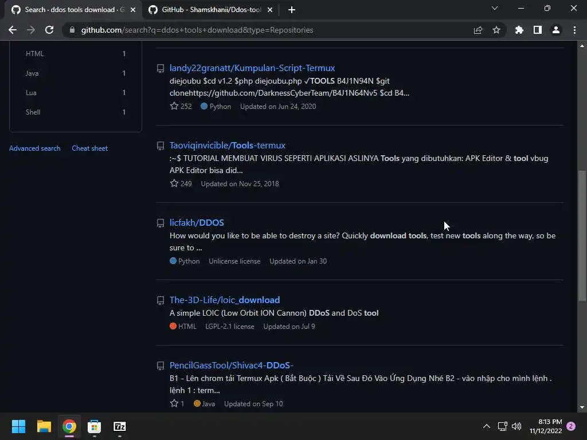Click 'Updated on Jun 24, 2020' text
This screenshot has height=440, width=587.
278,106
